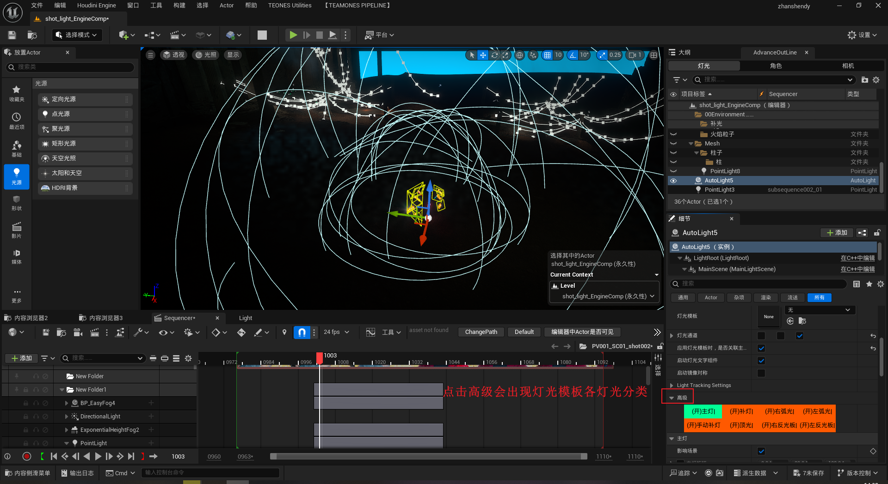Click the orange (开)补灯 light swatch button

741,411
